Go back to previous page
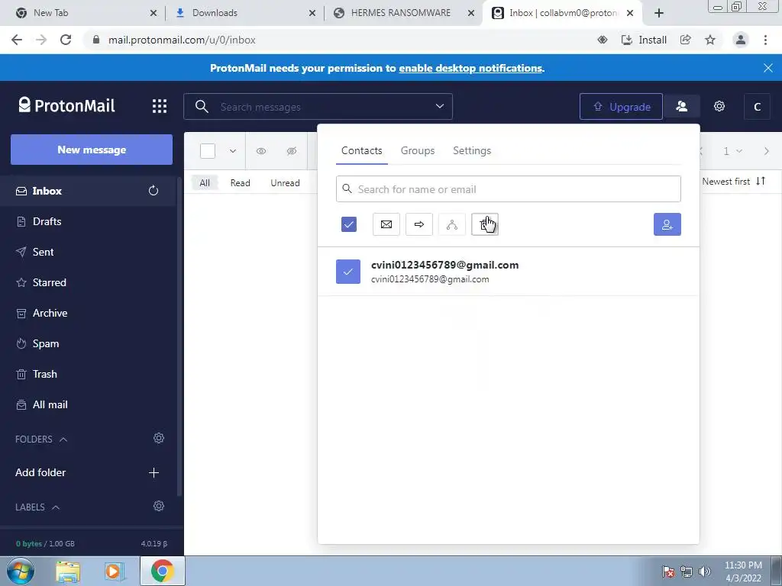The image size is (782, 586). coord(17,40)
